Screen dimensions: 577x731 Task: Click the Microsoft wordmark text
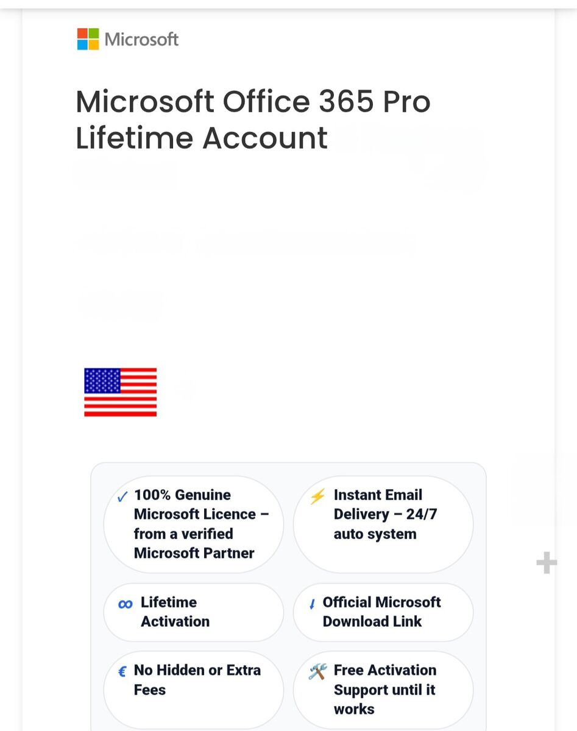point(141,40)
